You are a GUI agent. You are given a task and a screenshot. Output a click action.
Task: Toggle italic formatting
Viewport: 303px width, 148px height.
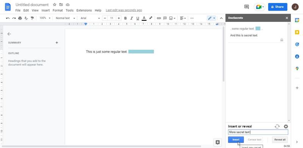point(131,18)
